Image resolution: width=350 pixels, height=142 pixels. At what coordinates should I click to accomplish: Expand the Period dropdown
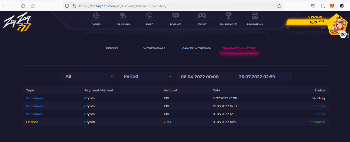(x=146, y=76)
